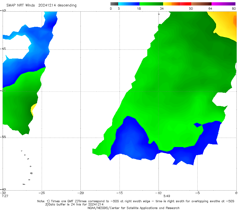Click the small yellow wind patch in left swath
239x210 pixels.
(33, 110)
